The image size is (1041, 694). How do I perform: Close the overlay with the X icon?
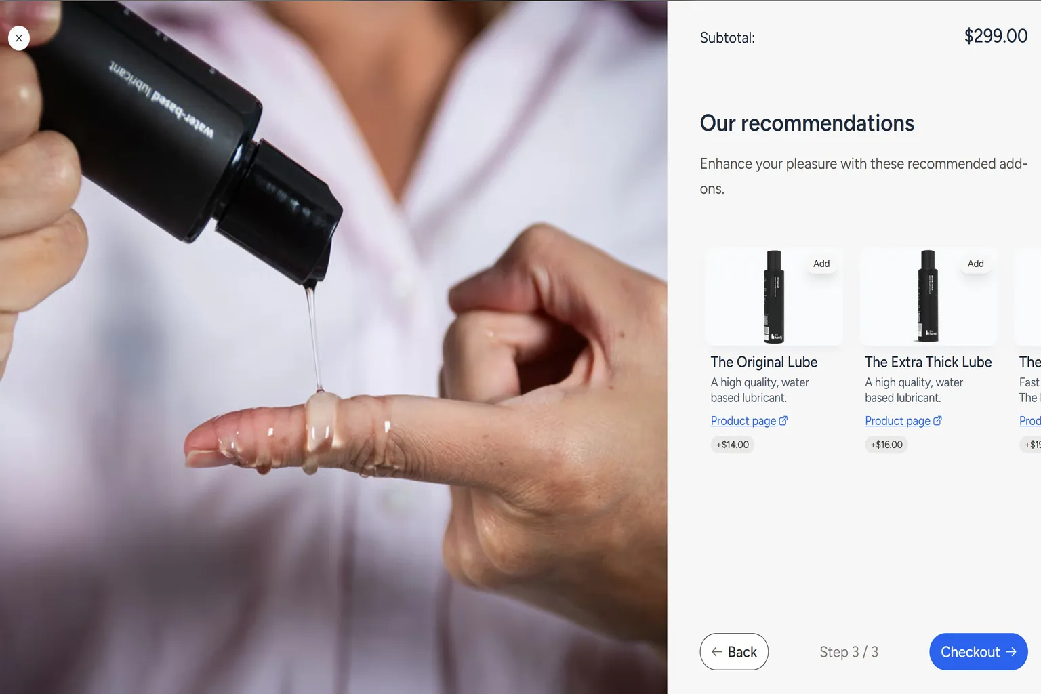tap(19, 38)
